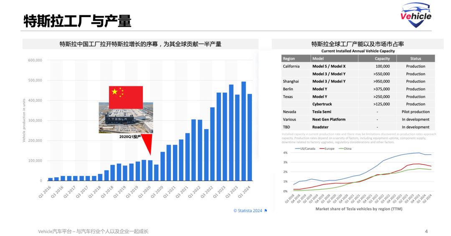
Task: Click the 300,000 y-axis label
Action: point(35,121)
